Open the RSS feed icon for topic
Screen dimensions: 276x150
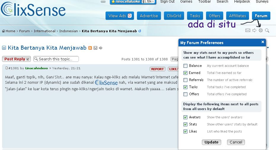point(90,48)
